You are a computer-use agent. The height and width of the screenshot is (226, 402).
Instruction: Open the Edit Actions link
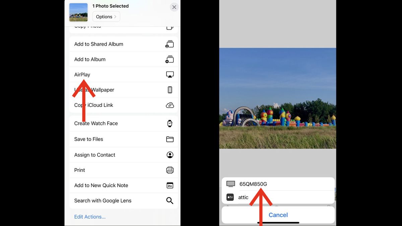coord(90,217)
